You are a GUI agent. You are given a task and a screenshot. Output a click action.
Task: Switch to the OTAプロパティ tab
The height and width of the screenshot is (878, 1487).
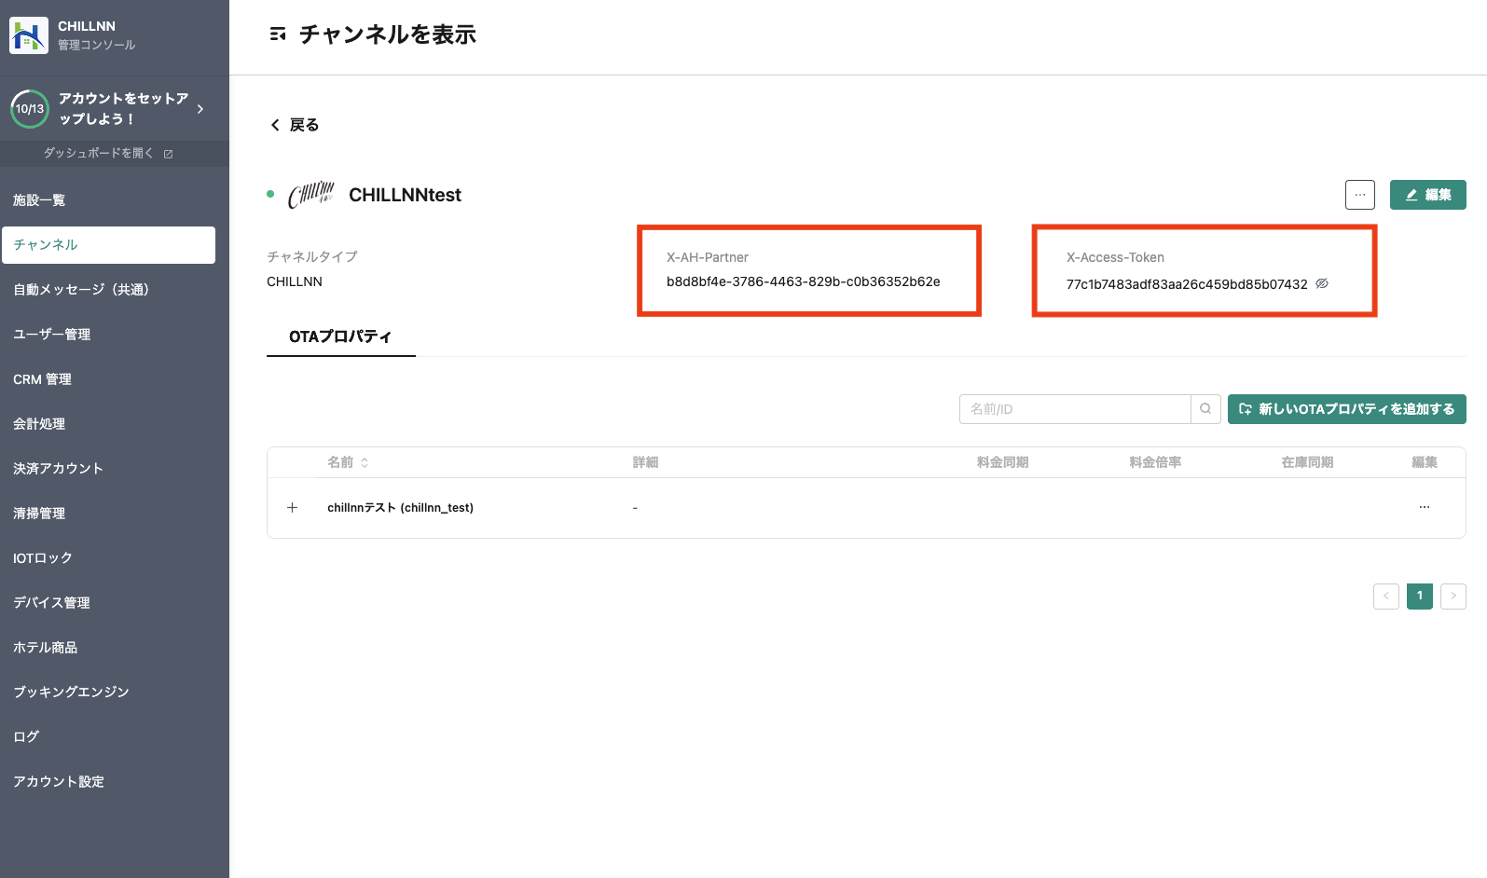point(340,336)
